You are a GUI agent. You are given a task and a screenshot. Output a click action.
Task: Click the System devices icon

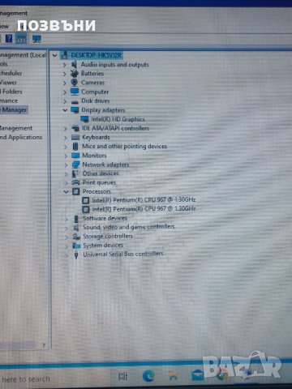(x=76, y=246)
